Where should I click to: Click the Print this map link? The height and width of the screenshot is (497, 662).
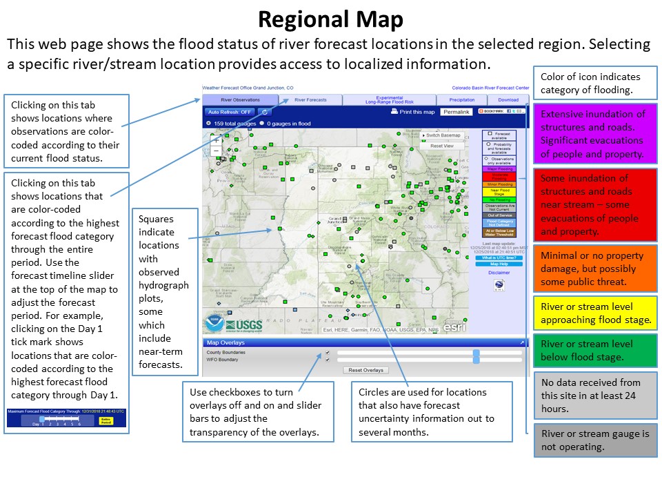417,112
